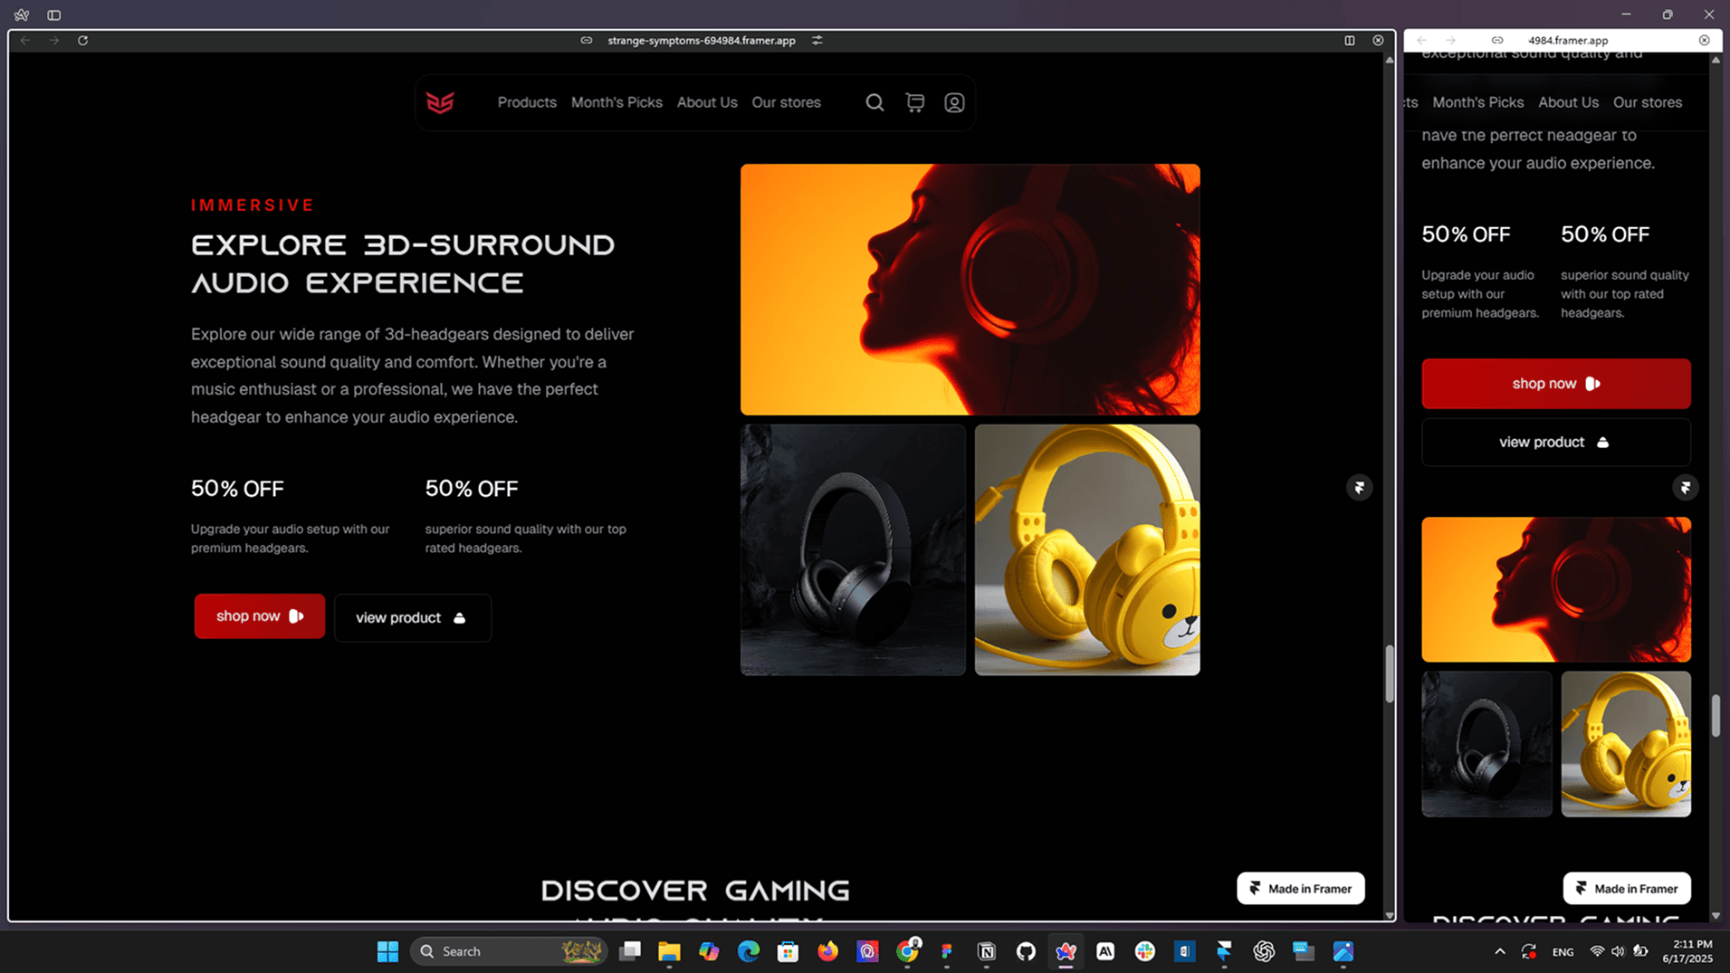Click the red brand logo in site navbar
Viewport: 1730px width, 973px height.
(440, 102)
